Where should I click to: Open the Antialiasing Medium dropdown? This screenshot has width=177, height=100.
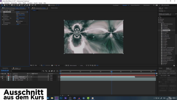(x=22, y=23)
